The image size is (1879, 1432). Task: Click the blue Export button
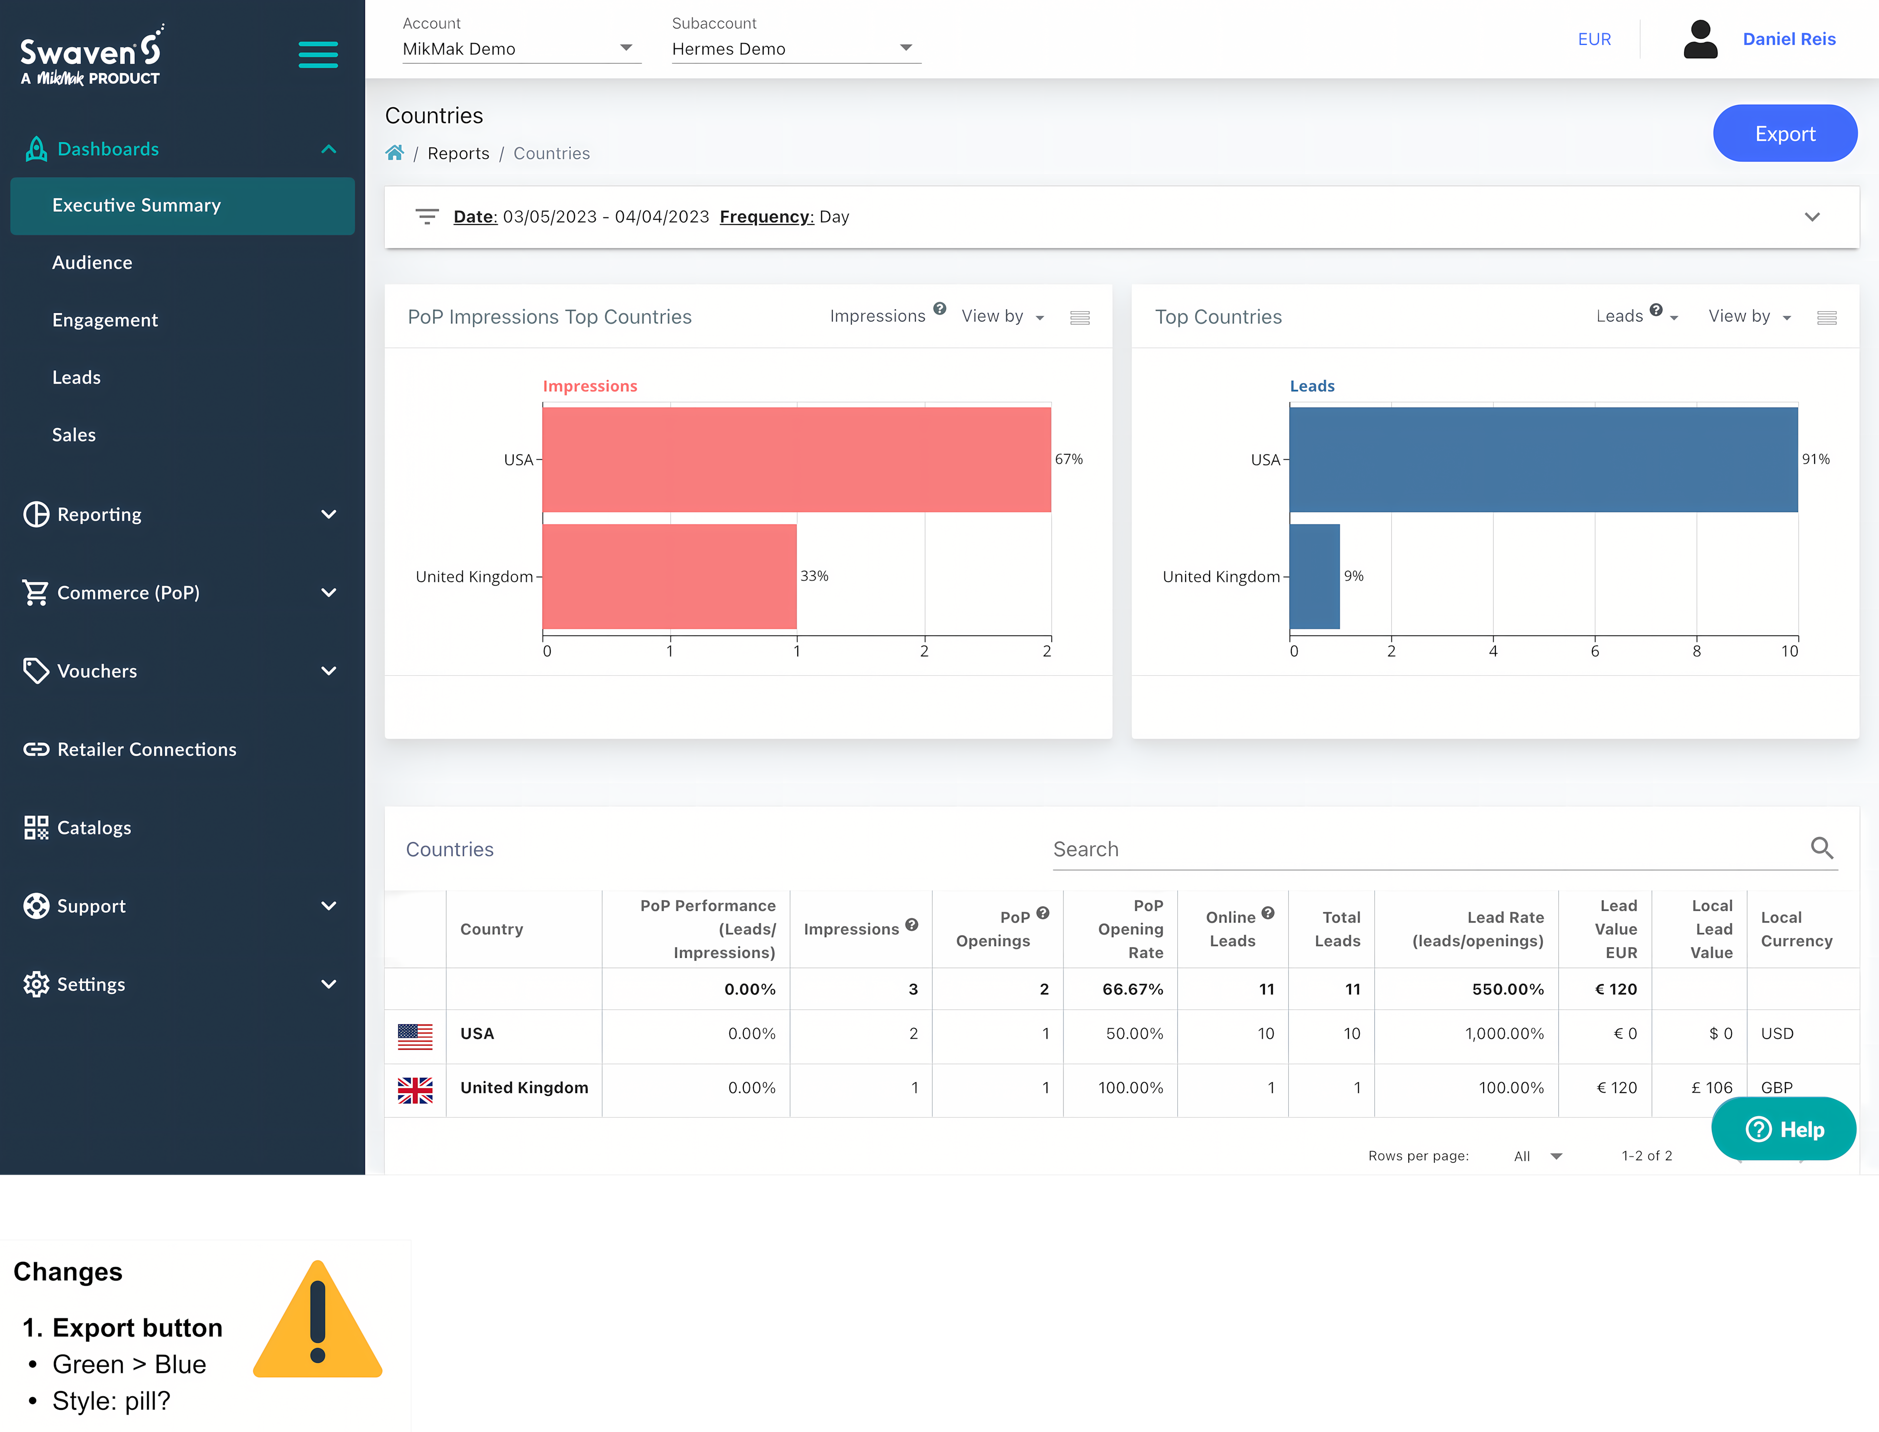[x=1785, y=133]
